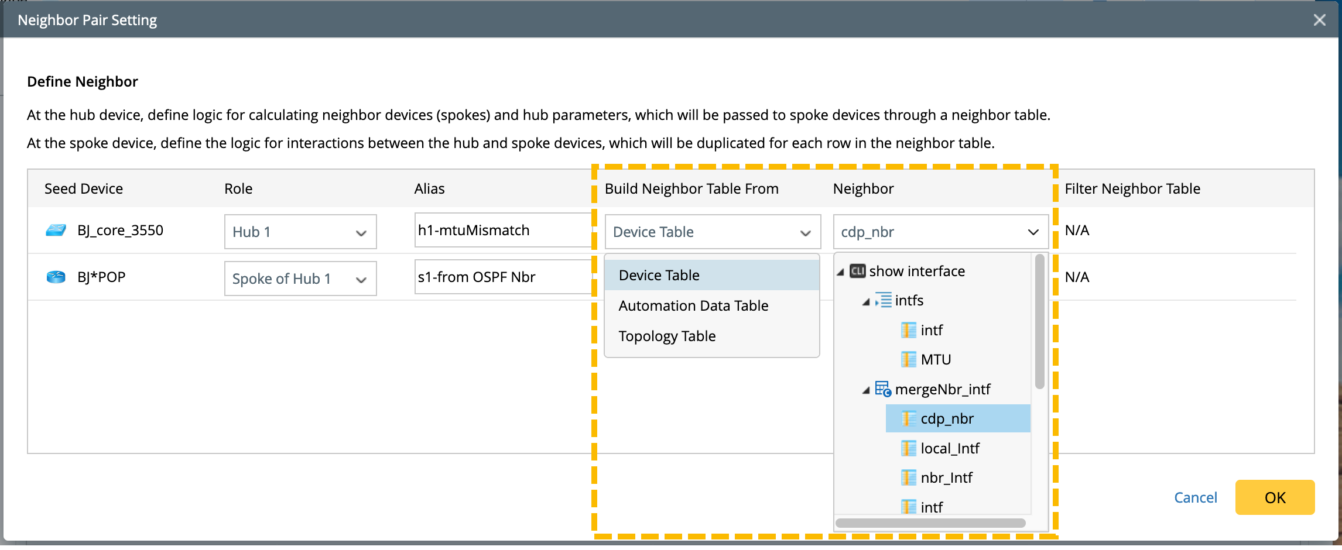Click the BJ*POP router device icon

pos(56,277)
